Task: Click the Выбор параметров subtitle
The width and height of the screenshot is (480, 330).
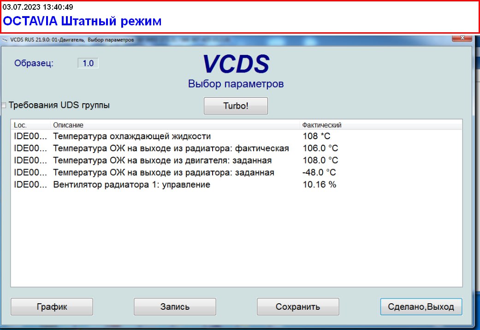Action: [236, 84]
